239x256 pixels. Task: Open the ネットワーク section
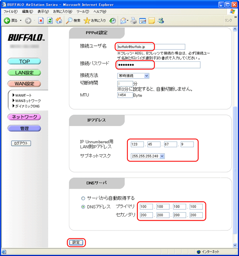click(24, 117)
